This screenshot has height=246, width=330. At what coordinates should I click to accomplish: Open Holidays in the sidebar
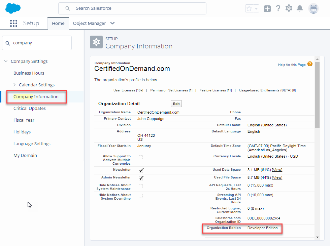22,132
